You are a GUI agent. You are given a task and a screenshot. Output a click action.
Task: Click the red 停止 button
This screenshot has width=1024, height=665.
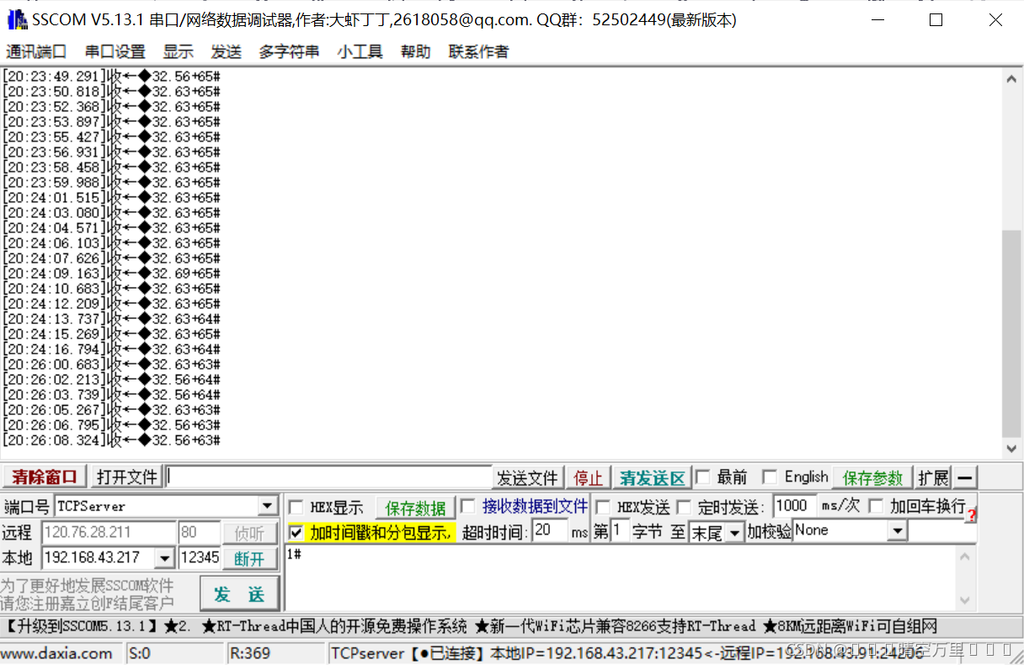pos(589,478)
